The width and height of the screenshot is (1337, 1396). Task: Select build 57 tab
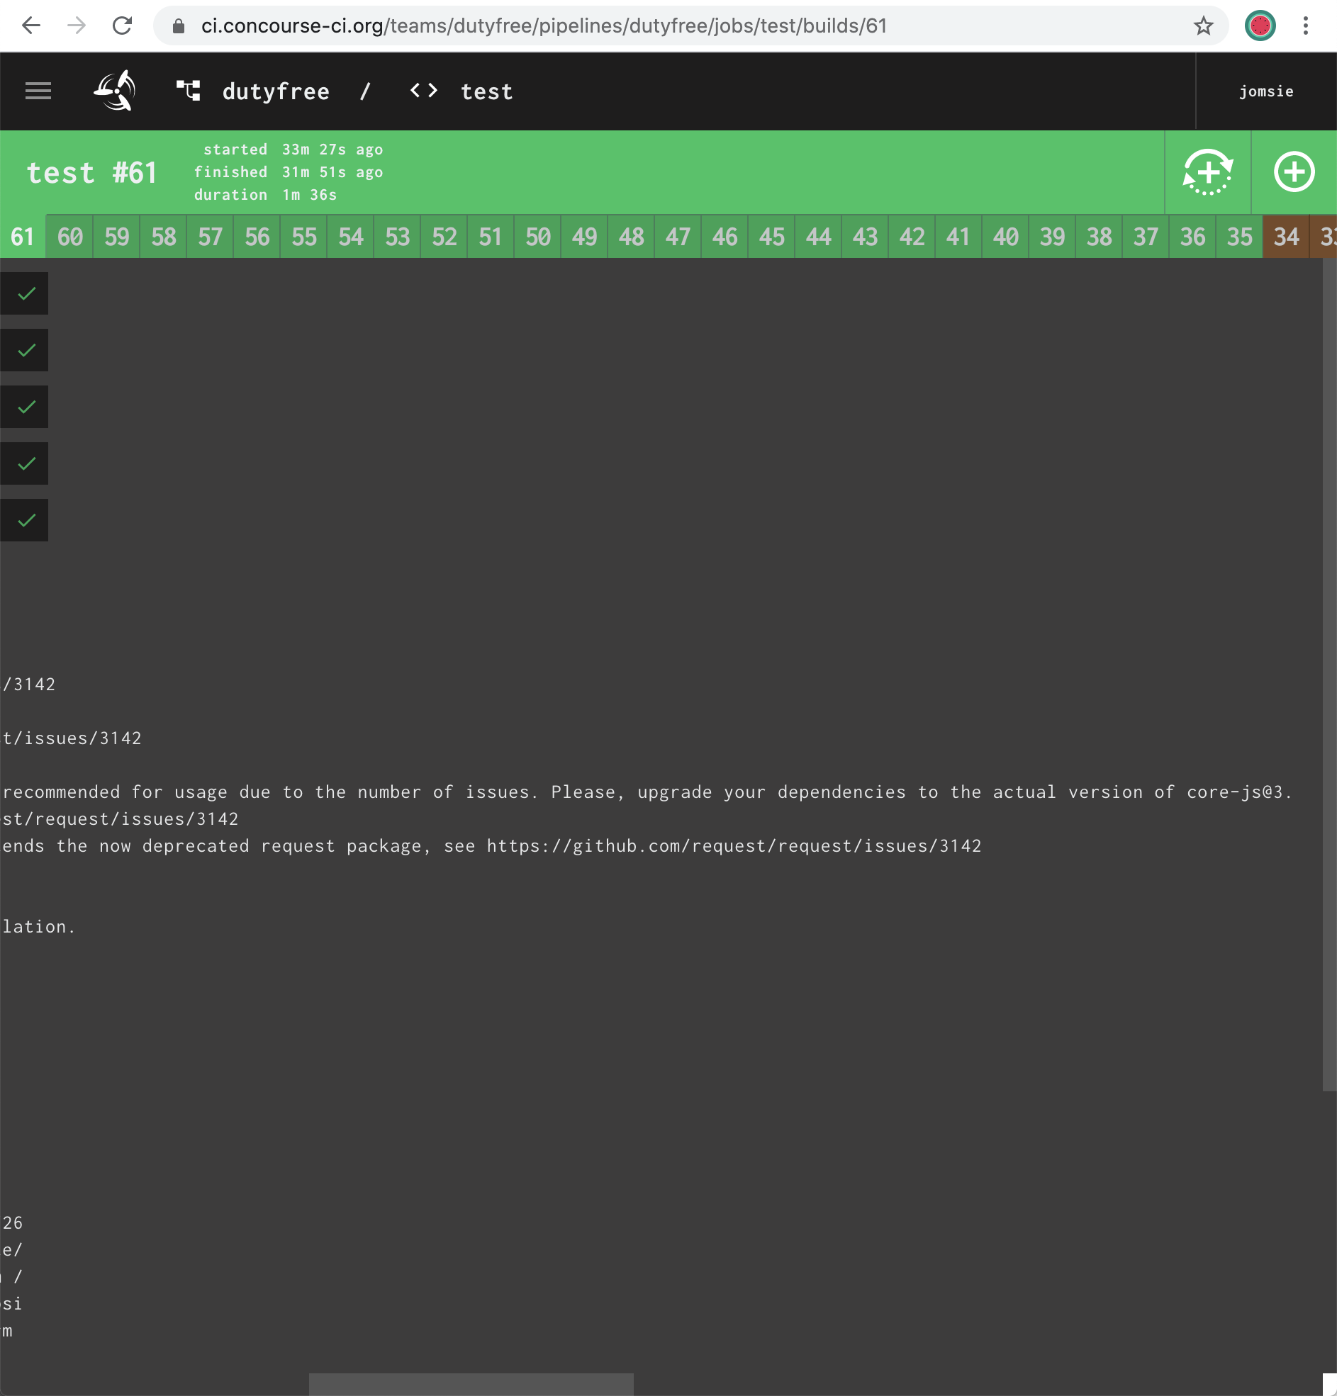(x=211, y=237)
